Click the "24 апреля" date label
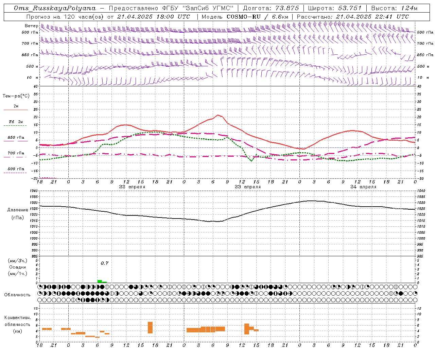Screen dimensions: 435x348 click(x=363, y=187)
